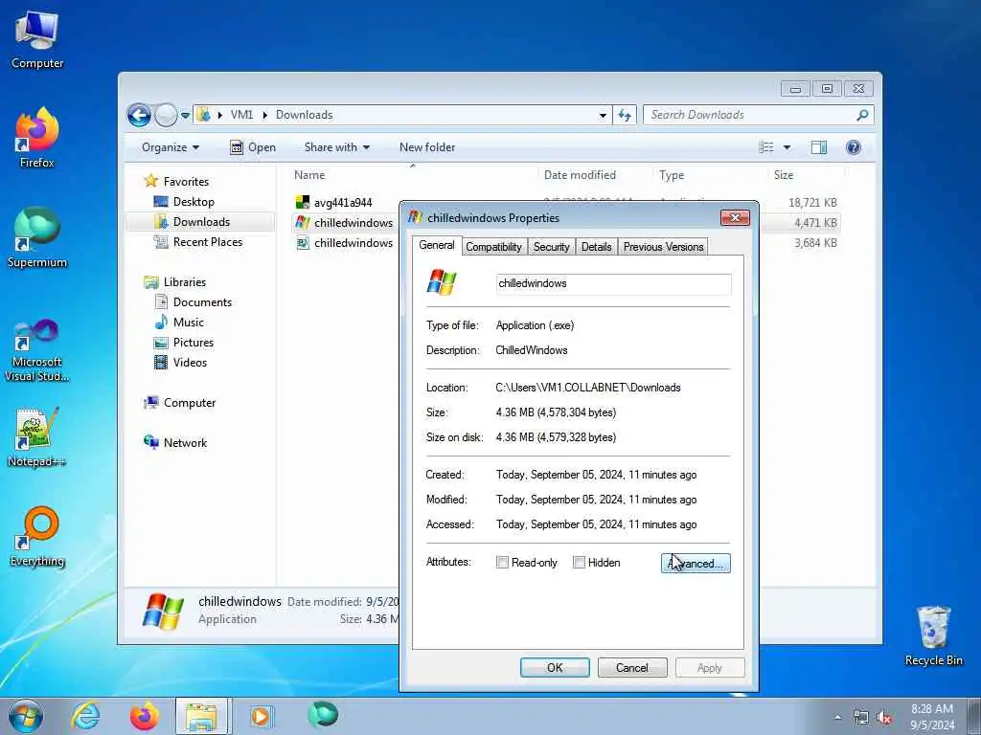Click the Downloads breadcrumb in address bar
The image size is (981, 735).
click(304, 115)
